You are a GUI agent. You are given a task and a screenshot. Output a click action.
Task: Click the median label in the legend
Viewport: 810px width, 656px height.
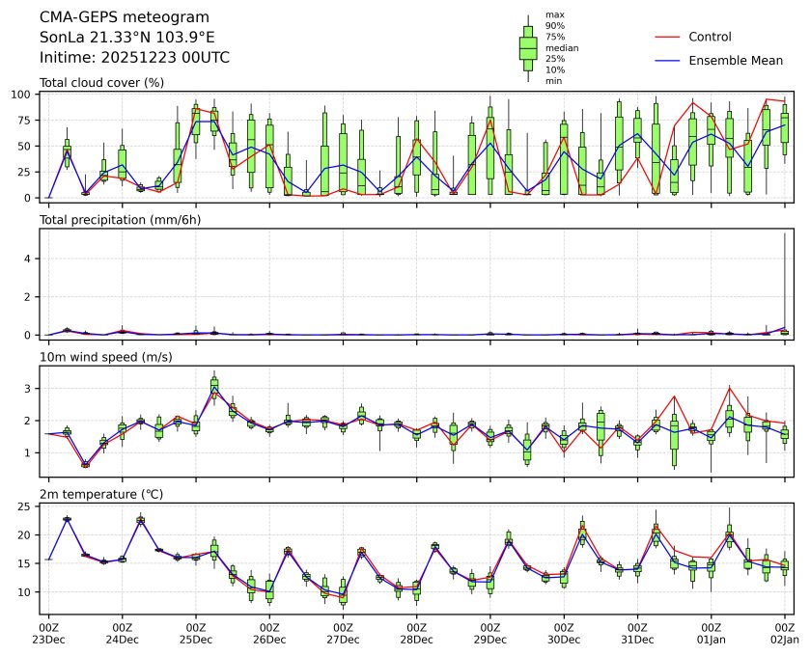pyautogui.click(x=562, y=47)
